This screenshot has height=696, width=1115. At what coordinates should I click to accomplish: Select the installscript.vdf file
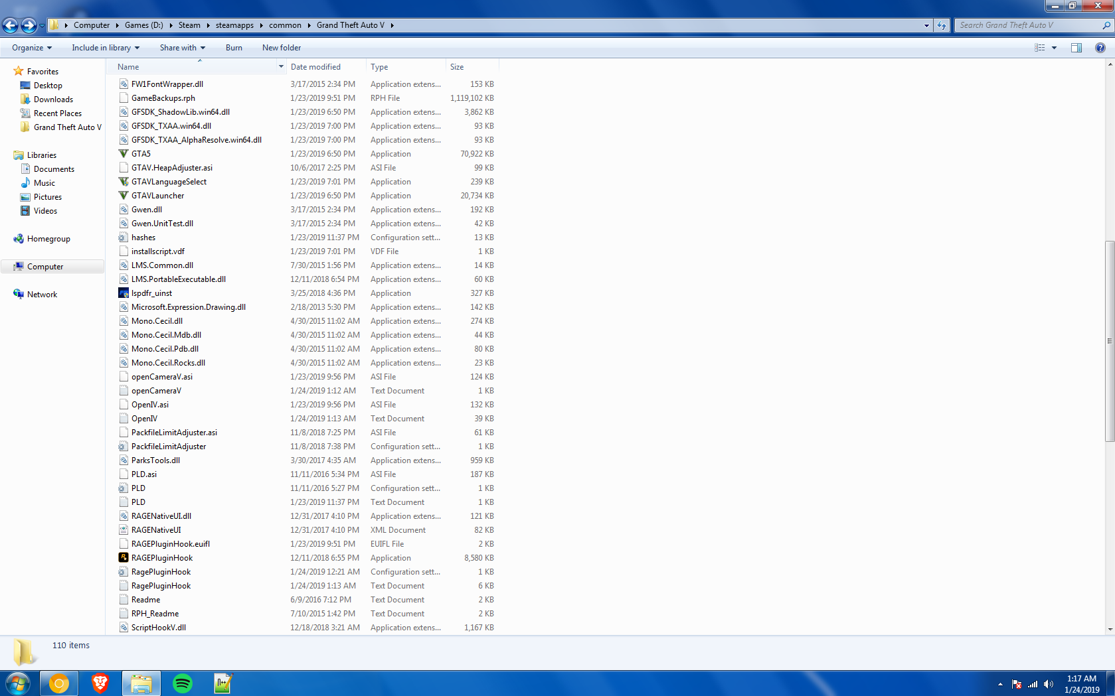pos(158,251)
